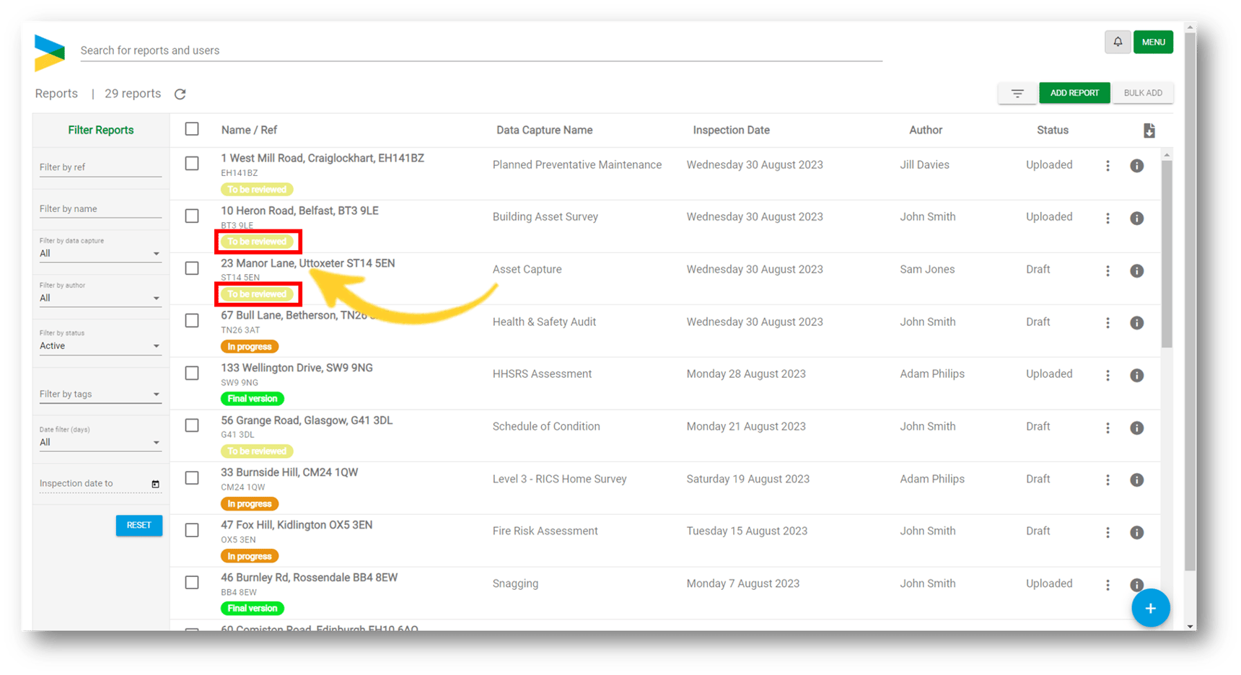
Task: Click the notification bell icon
Action: point(1117,42)
